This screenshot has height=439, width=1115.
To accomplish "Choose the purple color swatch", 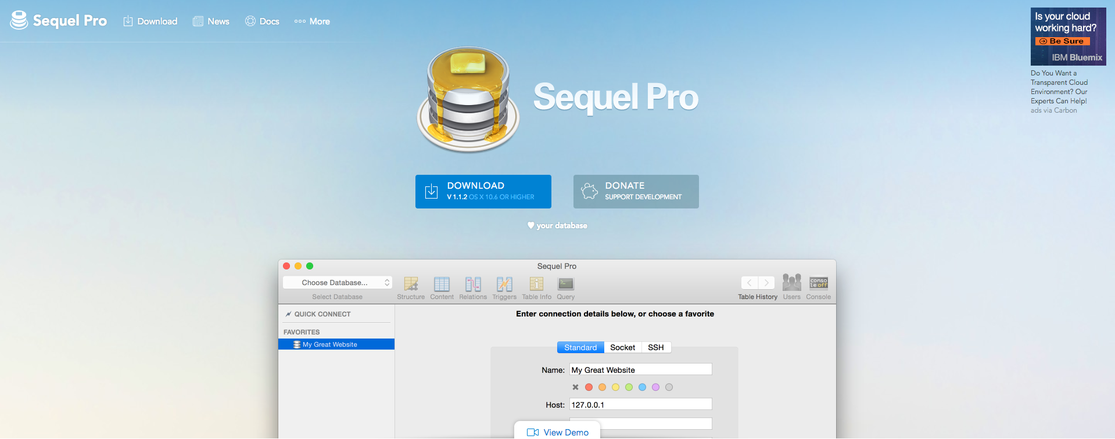I will [x=655, y=387].
